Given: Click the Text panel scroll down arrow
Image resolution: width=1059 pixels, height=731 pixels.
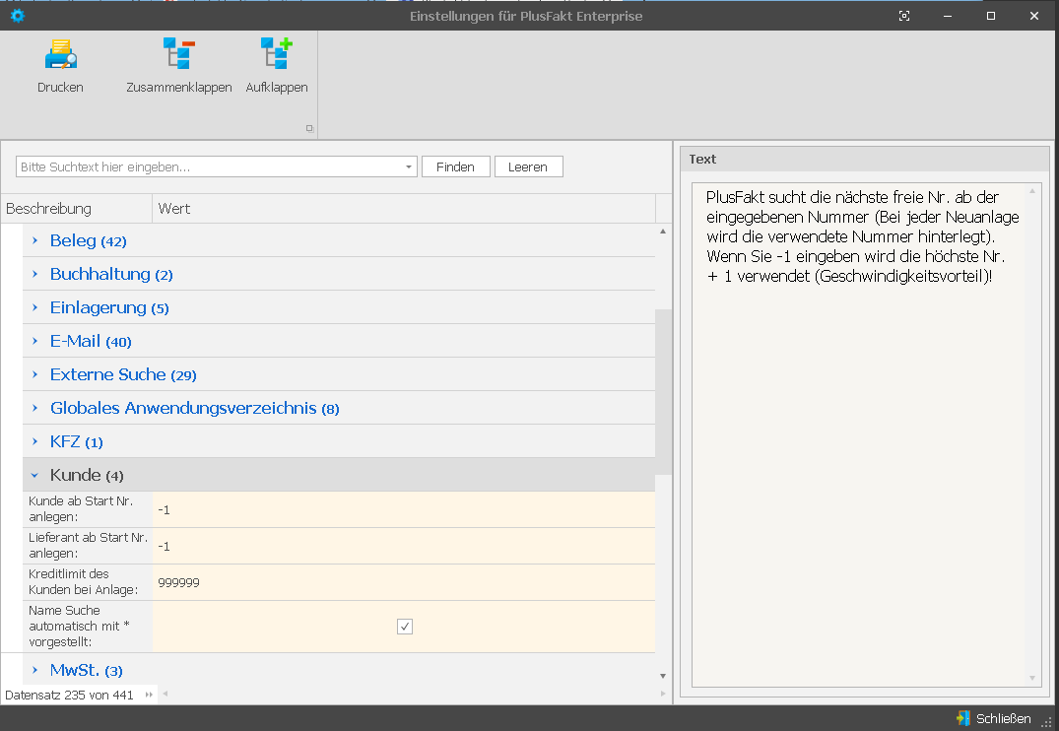Looking at the screenshot, I should click(1032, 678).
